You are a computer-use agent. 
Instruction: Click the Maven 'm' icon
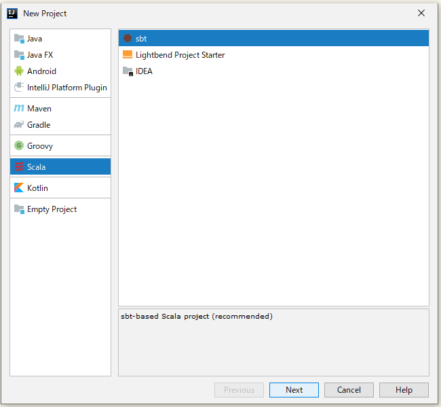pos(19,109)
